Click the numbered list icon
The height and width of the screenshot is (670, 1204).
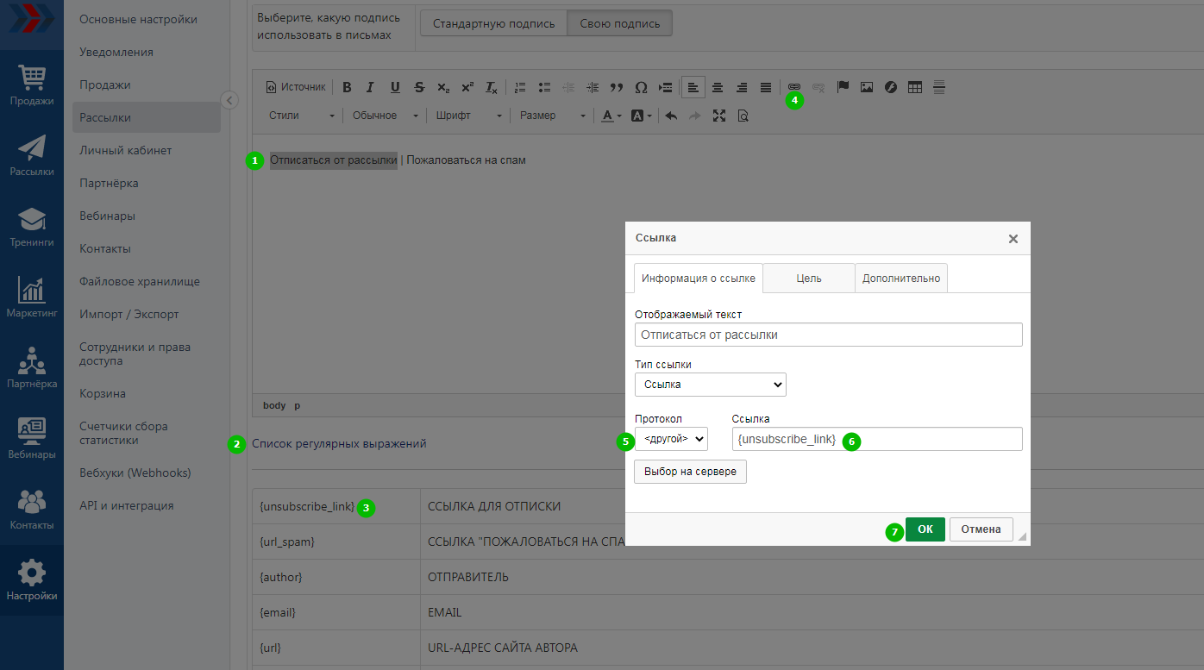(520, 87)
